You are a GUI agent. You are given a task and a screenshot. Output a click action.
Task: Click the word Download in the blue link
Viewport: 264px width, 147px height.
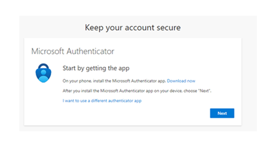(176, 81)
